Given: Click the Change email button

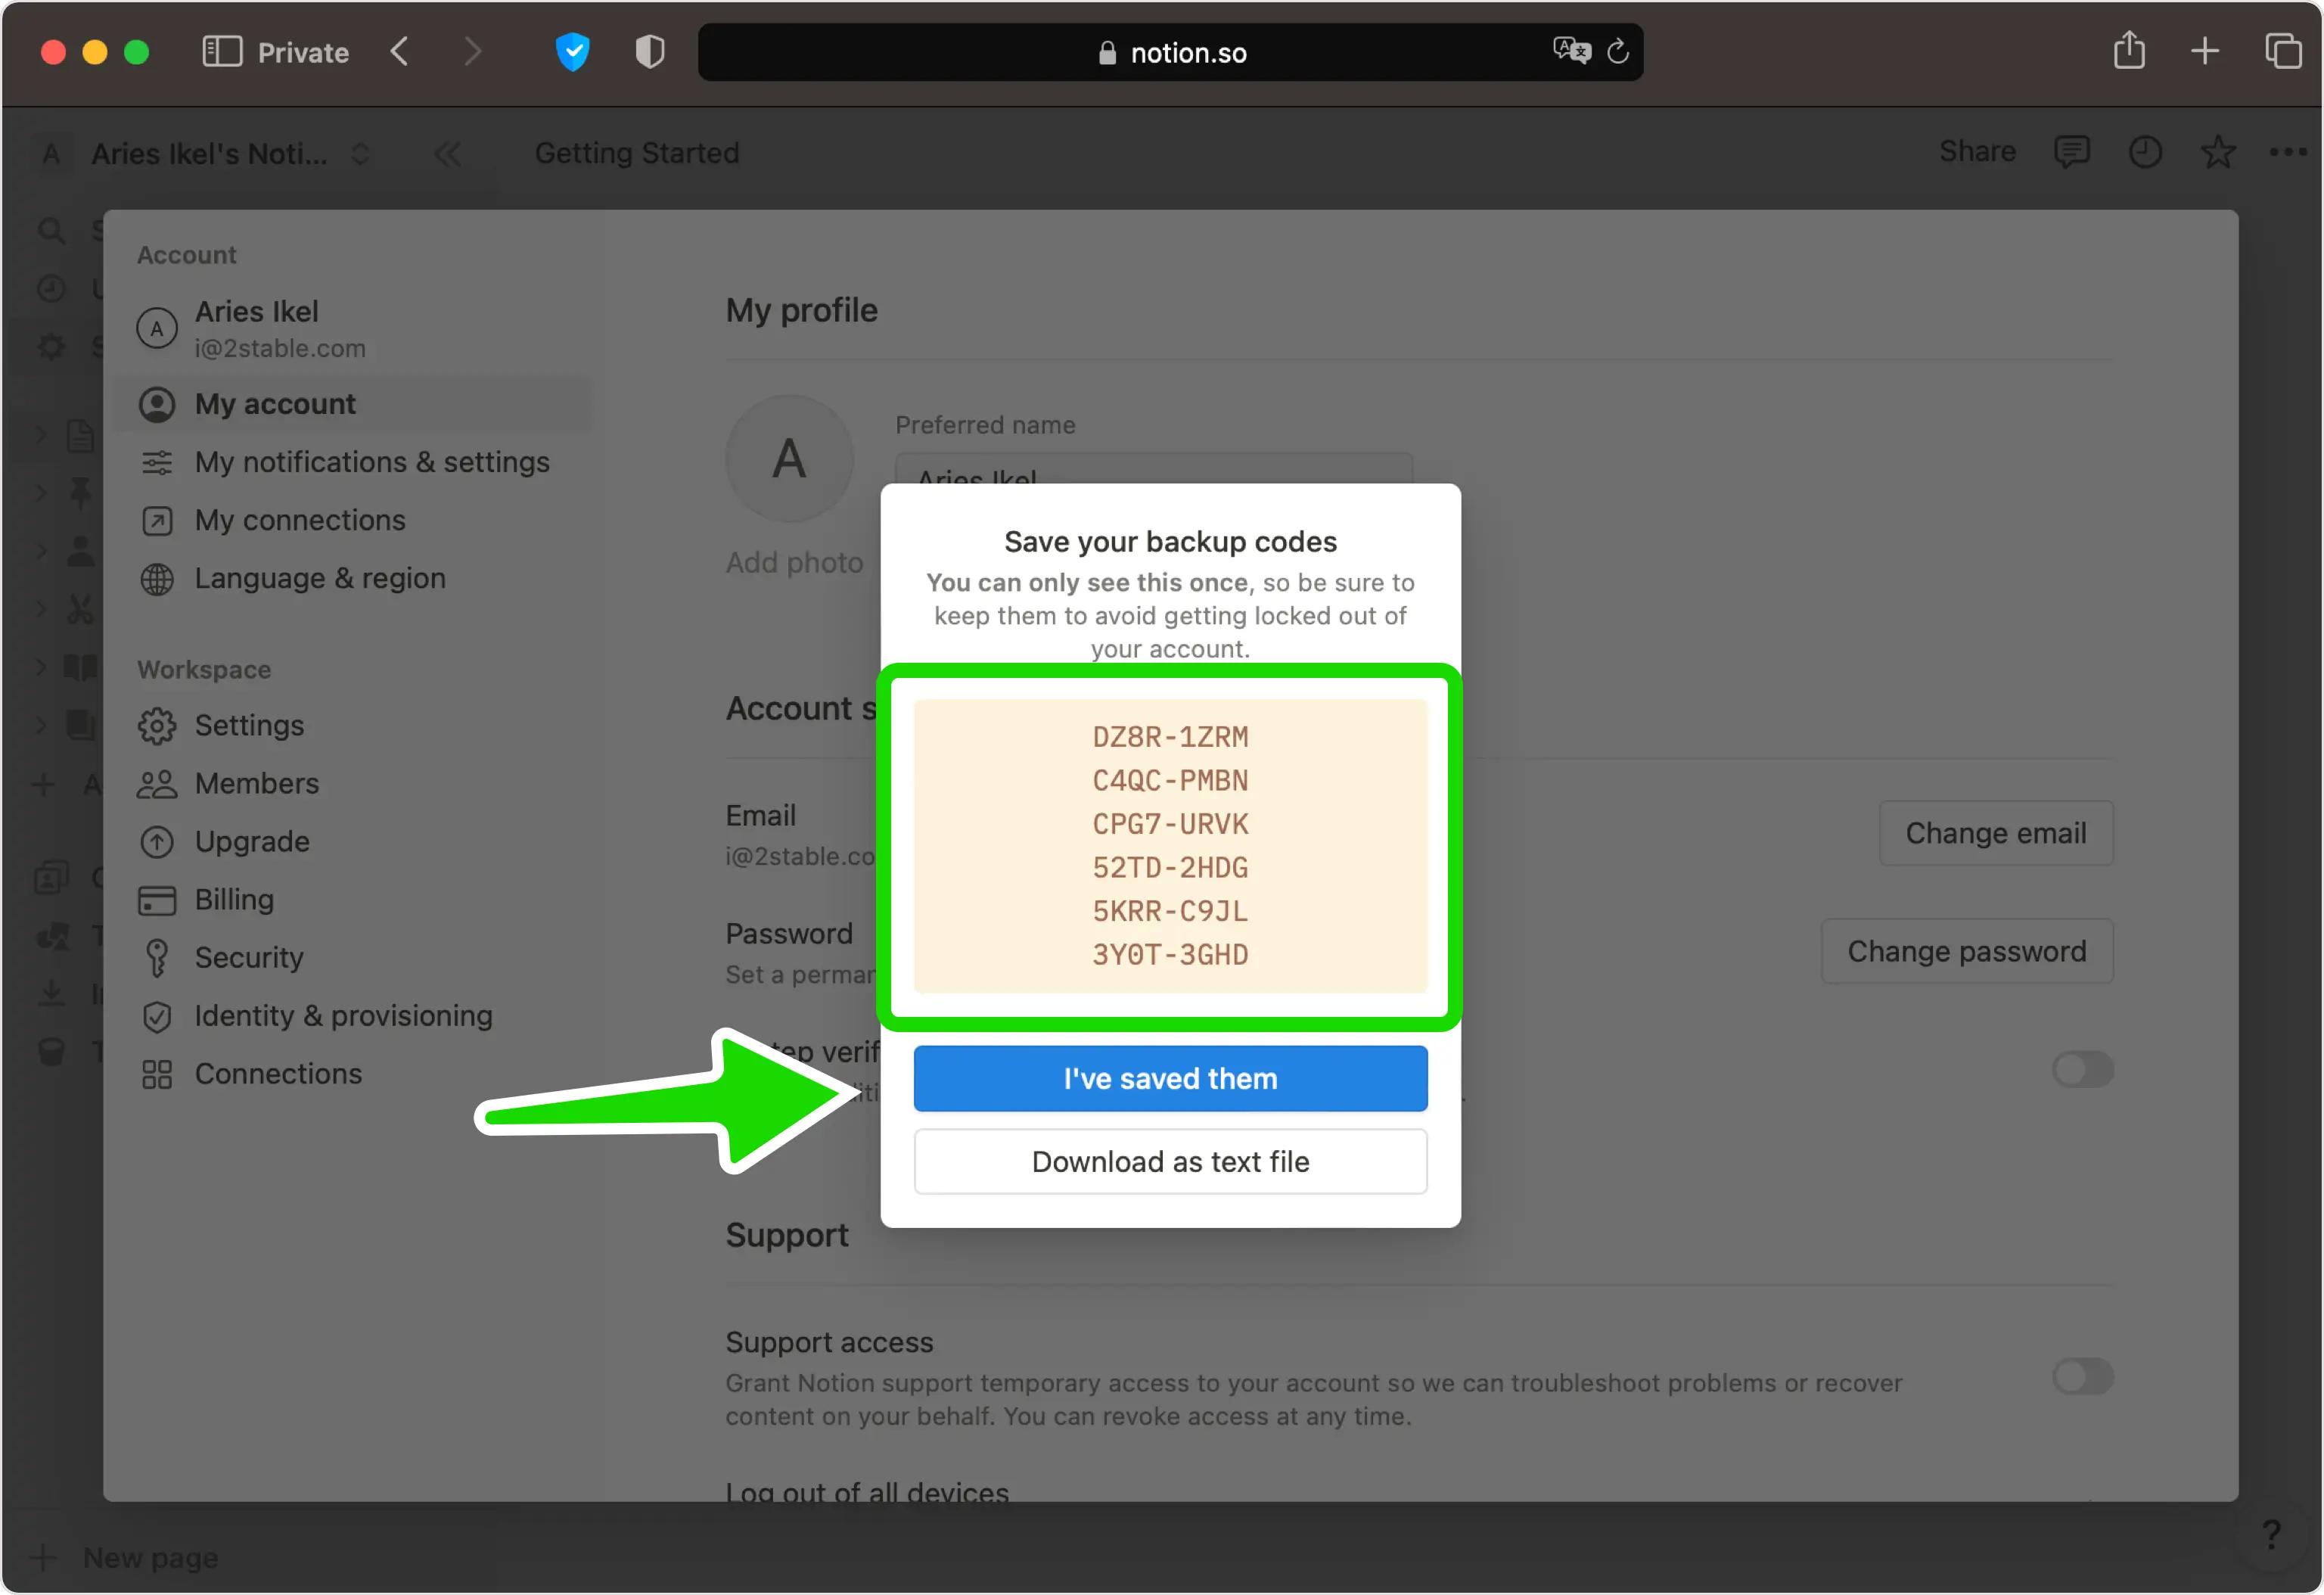Looking at the screenshot, I should (x=1995, y=832).
